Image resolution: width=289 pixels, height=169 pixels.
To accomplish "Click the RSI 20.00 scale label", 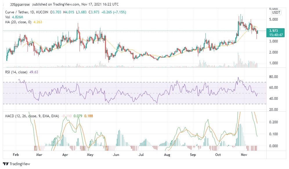I will pos(274,110).
